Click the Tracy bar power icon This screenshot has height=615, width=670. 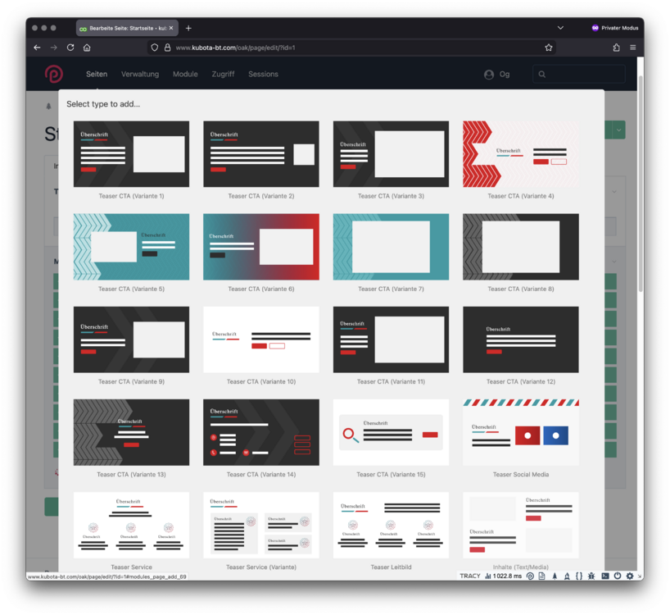617,576
